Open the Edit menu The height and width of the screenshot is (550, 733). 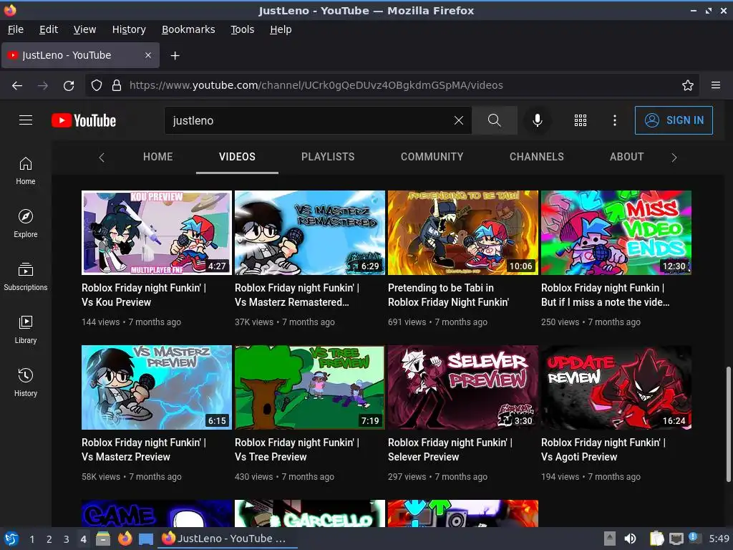[x=49, y=29]
